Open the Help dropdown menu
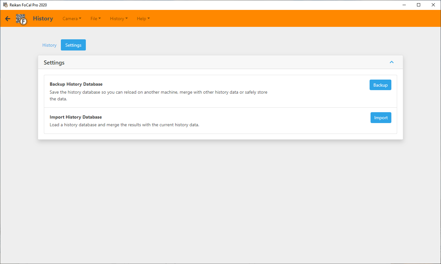This screenshot has height=264, width=441. (143, 19)
